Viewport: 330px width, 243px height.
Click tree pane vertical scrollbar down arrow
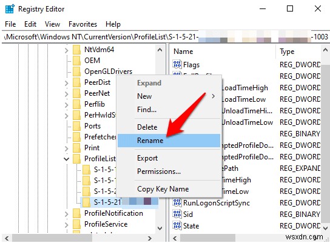(x=160, y=228)
